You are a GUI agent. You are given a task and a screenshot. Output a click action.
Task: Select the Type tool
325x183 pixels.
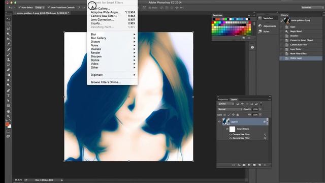tap(8, 96)
